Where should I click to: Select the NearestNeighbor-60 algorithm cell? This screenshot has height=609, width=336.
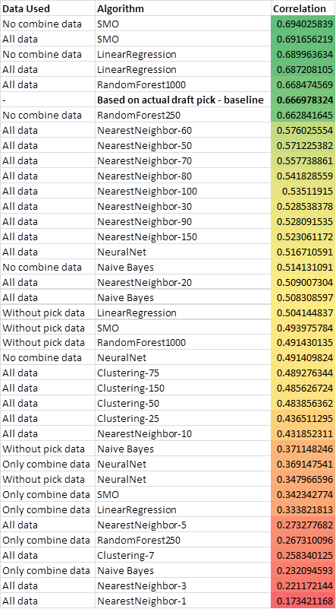[x=183, y=130]
